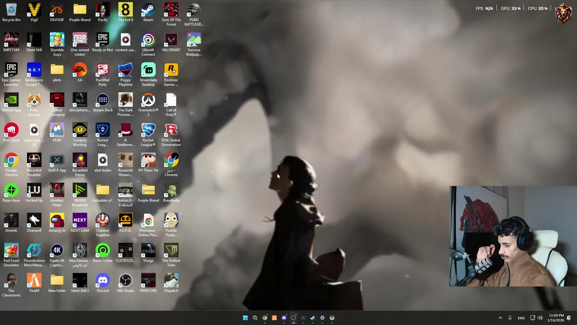This screenshot has width=577, height=325.
Task: Expand the hidden tray icons chevron
Action: point(500,318)
